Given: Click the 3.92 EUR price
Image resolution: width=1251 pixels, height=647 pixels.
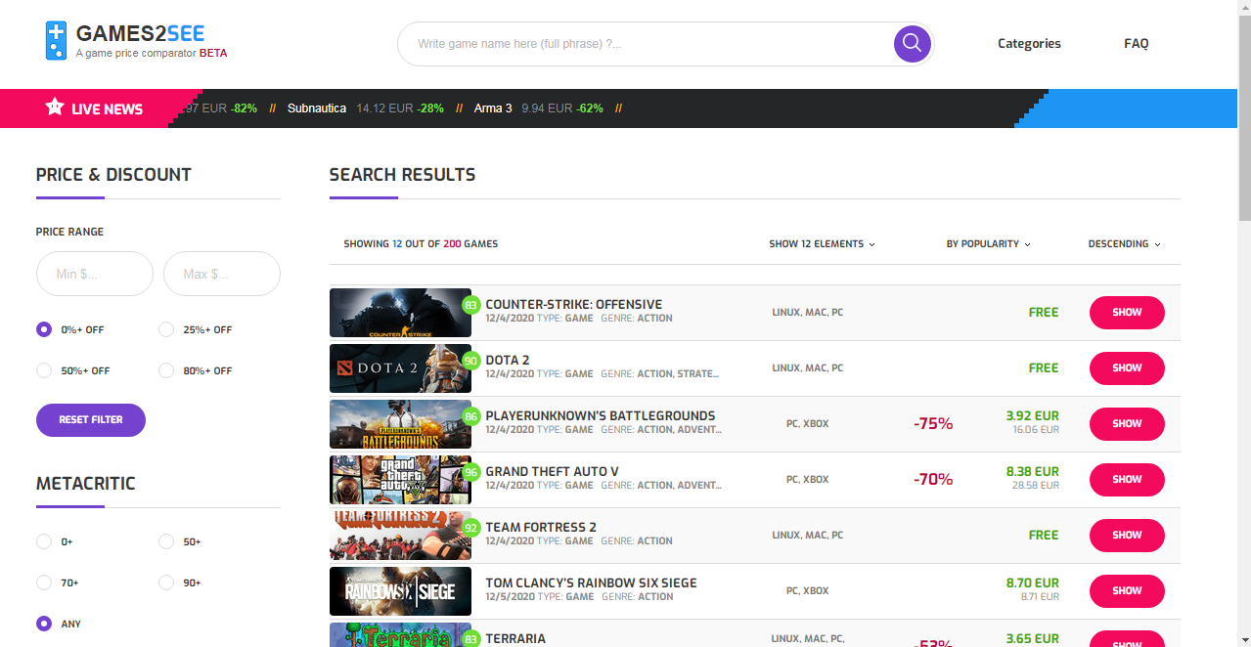Looking at the screenshot, I should click(1032, 415).
